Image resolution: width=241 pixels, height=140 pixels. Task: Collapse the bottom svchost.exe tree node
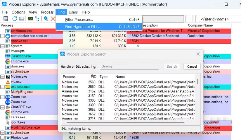[2, 133]
